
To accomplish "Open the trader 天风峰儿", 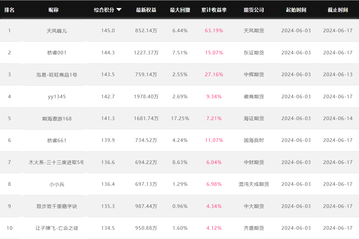I will click(57, 30).
